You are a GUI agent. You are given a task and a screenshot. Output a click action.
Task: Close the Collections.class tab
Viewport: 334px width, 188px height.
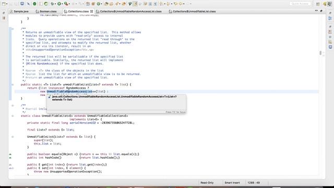(x=92, y=11)
